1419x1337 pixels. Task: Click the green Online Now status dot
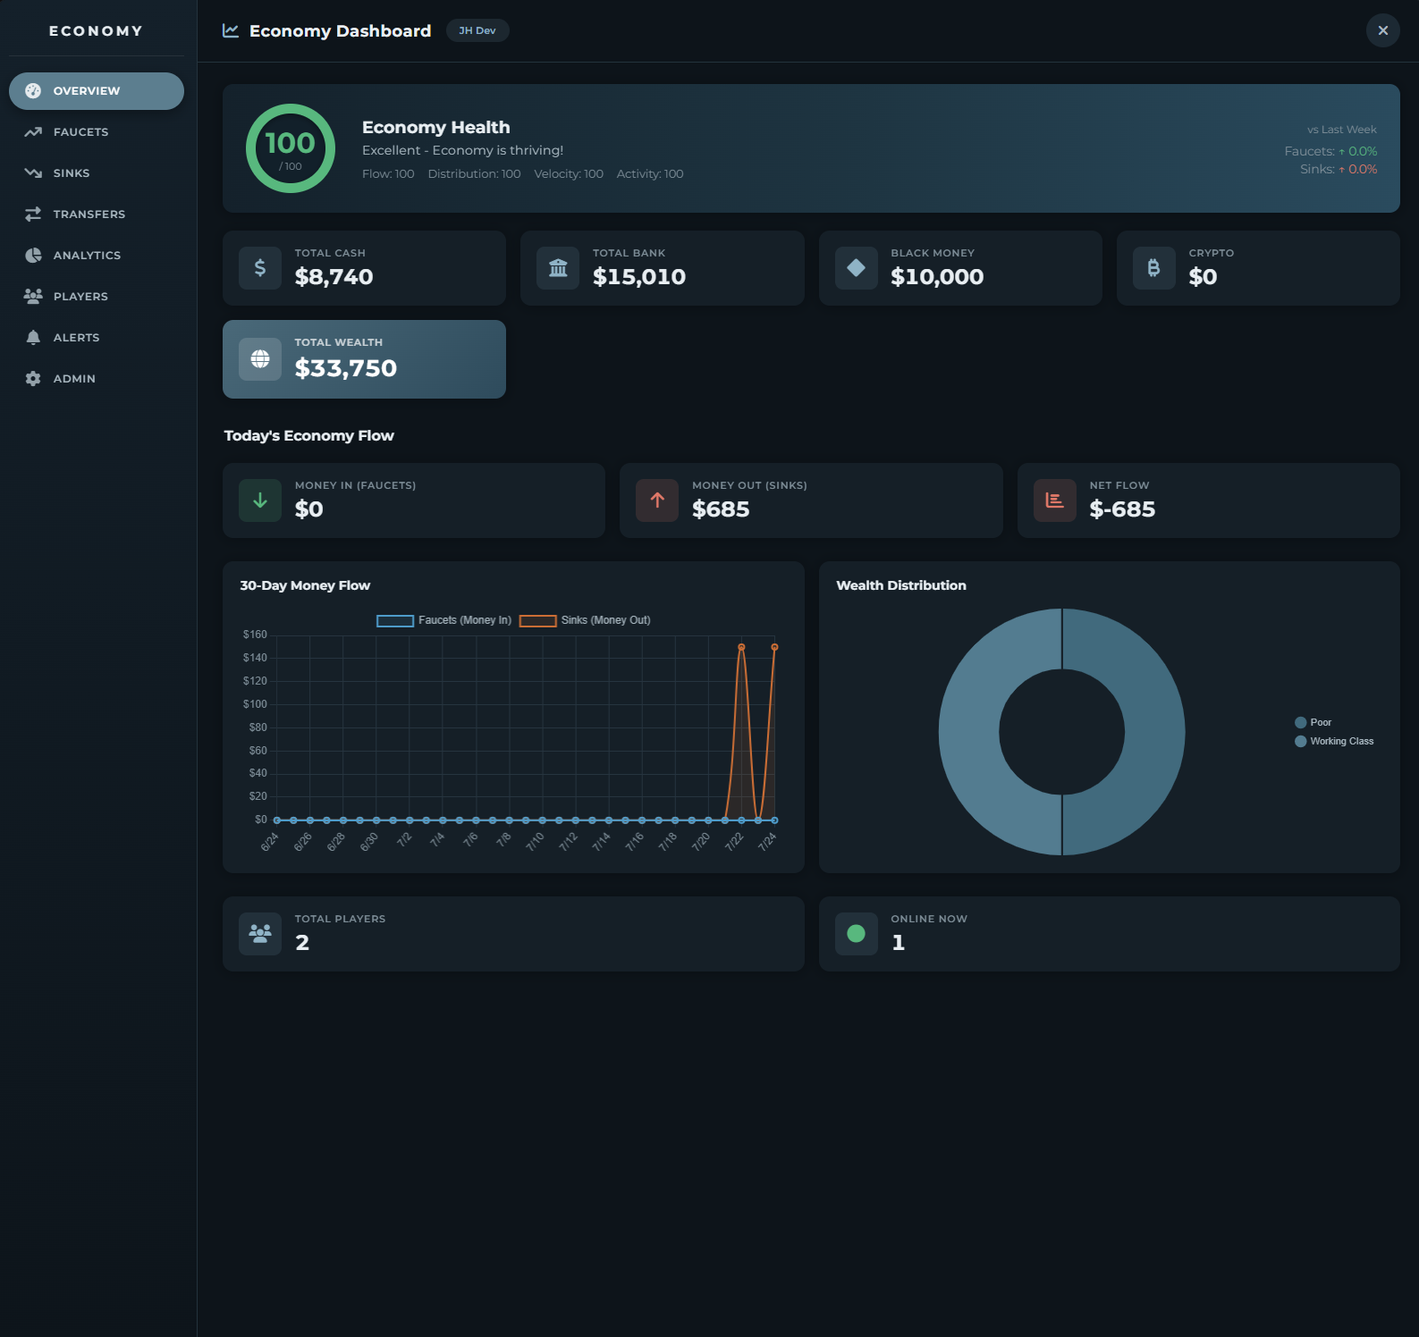click(x=857, y=934)
